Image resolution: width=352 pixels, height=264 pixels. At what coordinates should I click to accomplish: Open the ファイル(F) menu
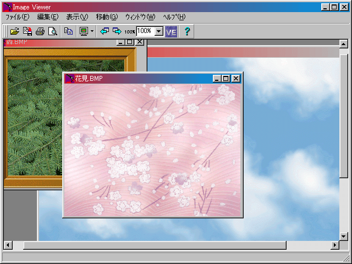tap(17, 17)
